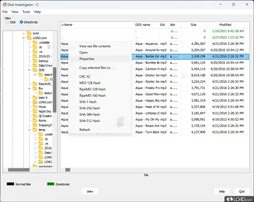
Task: Select SnippingTool folder in tree
Action: pos(45,125)
